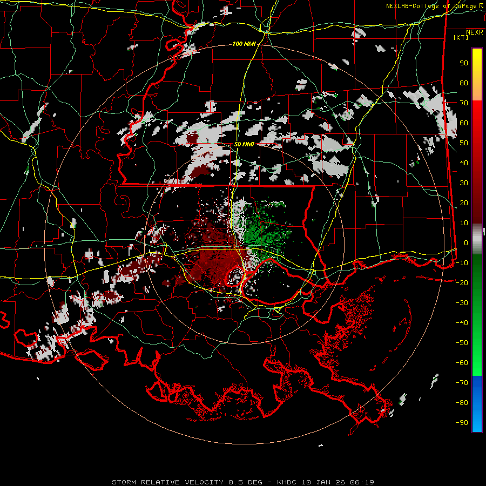The image size is (486, 486).
Task: Click the 10 JAN 26 date in caption
Action: (x=323, y=482)
